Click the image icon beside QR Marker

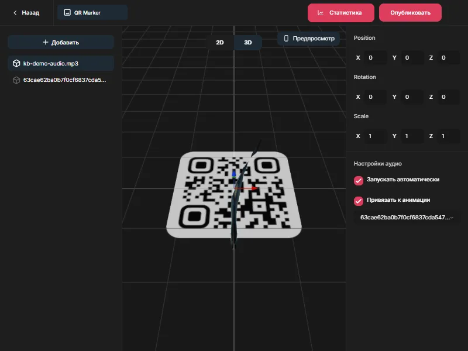67,12
